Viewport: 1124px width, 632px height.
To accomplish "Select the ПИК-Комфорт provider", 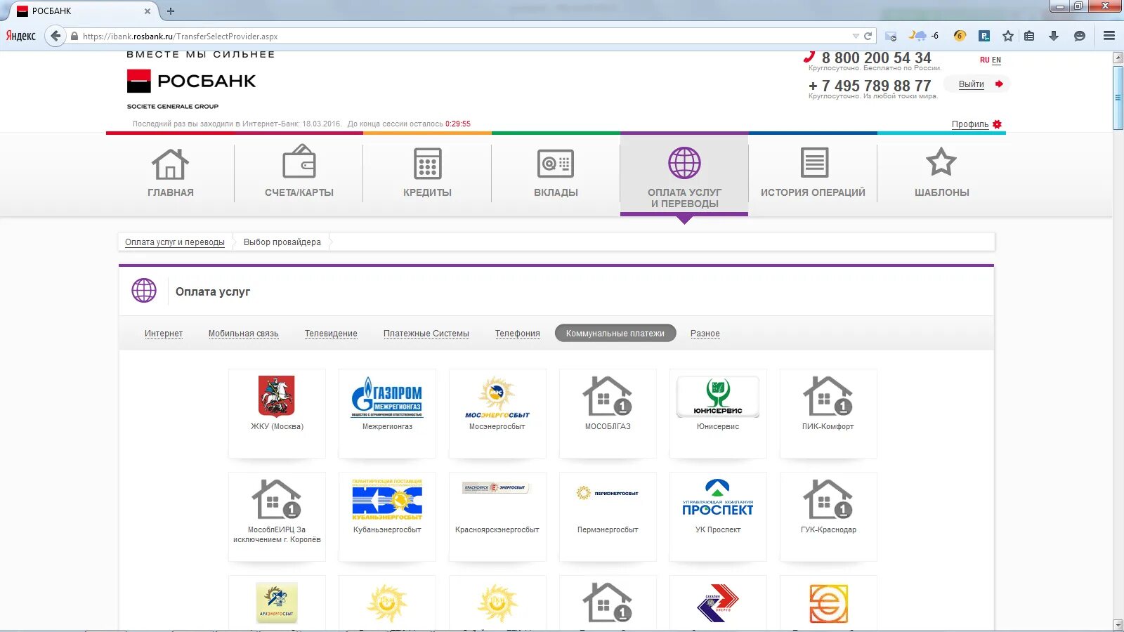I will [x=828, y=414].
